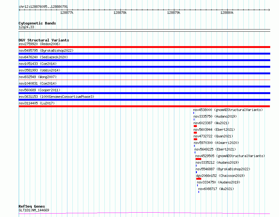This screenshot has height=217, width=279.
Task: Select the 12q24.33 cytoband label
Action: [26, 27]
